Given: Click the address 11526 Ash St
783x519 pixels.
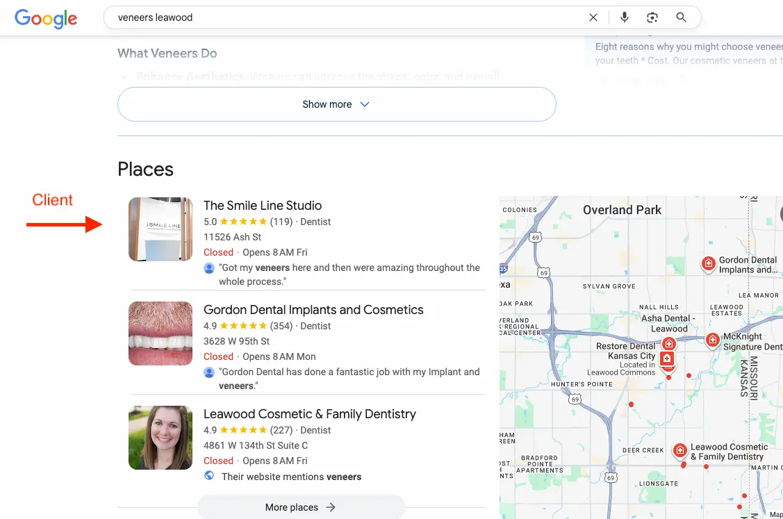Looking at the screenshot, I should (x=232, y=238).
